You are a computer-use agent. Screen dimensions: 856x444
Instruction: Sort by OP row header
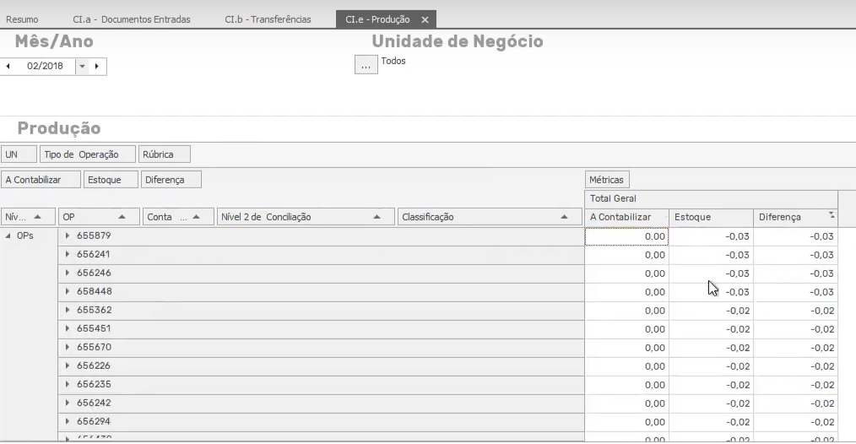(99, 217)
